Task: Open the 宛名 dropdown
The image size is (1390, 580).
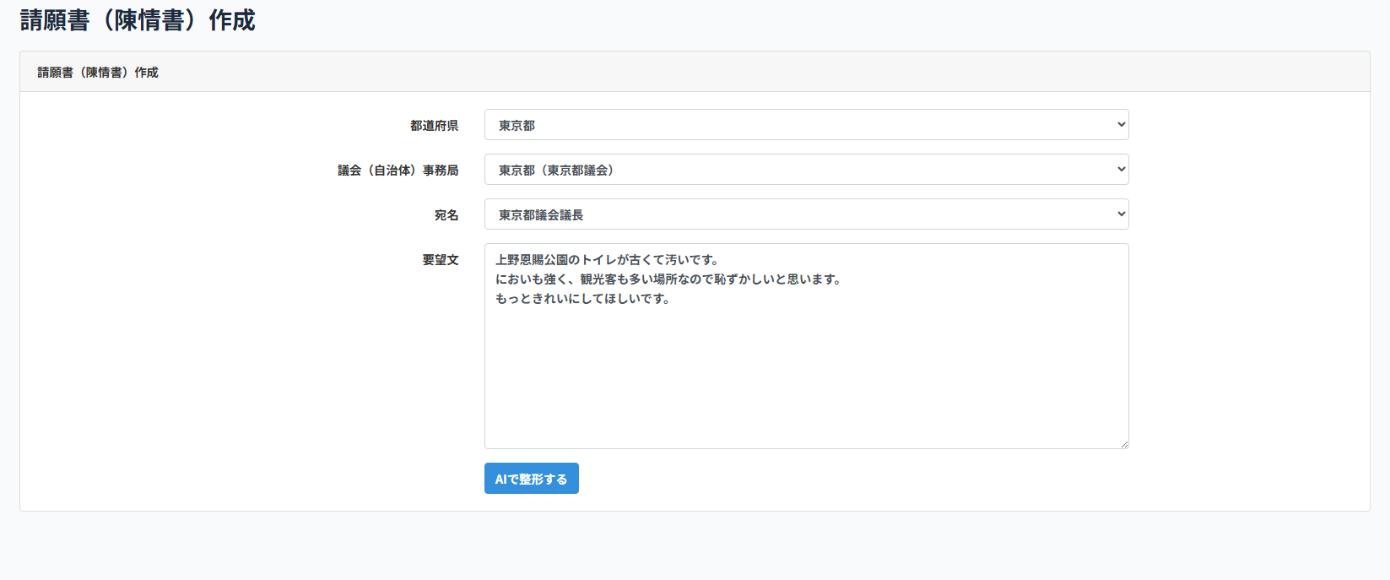Action: [806, 214]
